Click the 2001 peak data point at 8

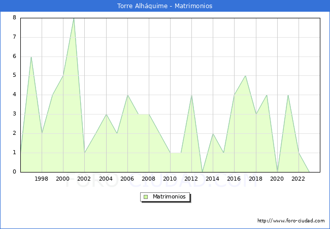point(74,18)
